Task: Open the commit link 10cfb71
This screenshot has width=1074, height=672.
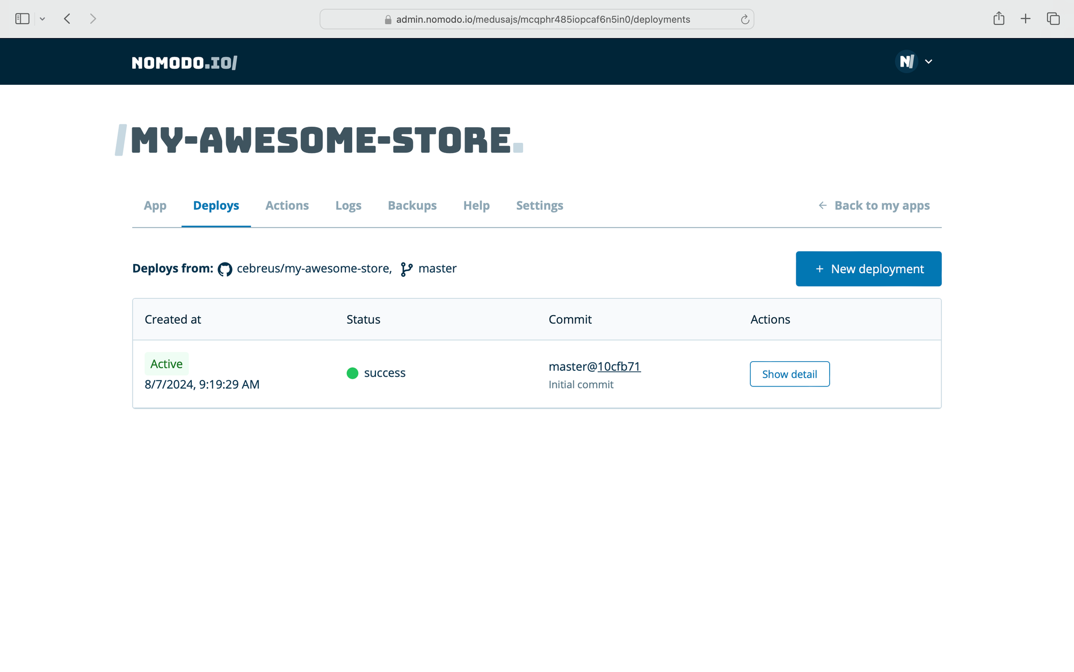Action: click(x=619, y=367)
